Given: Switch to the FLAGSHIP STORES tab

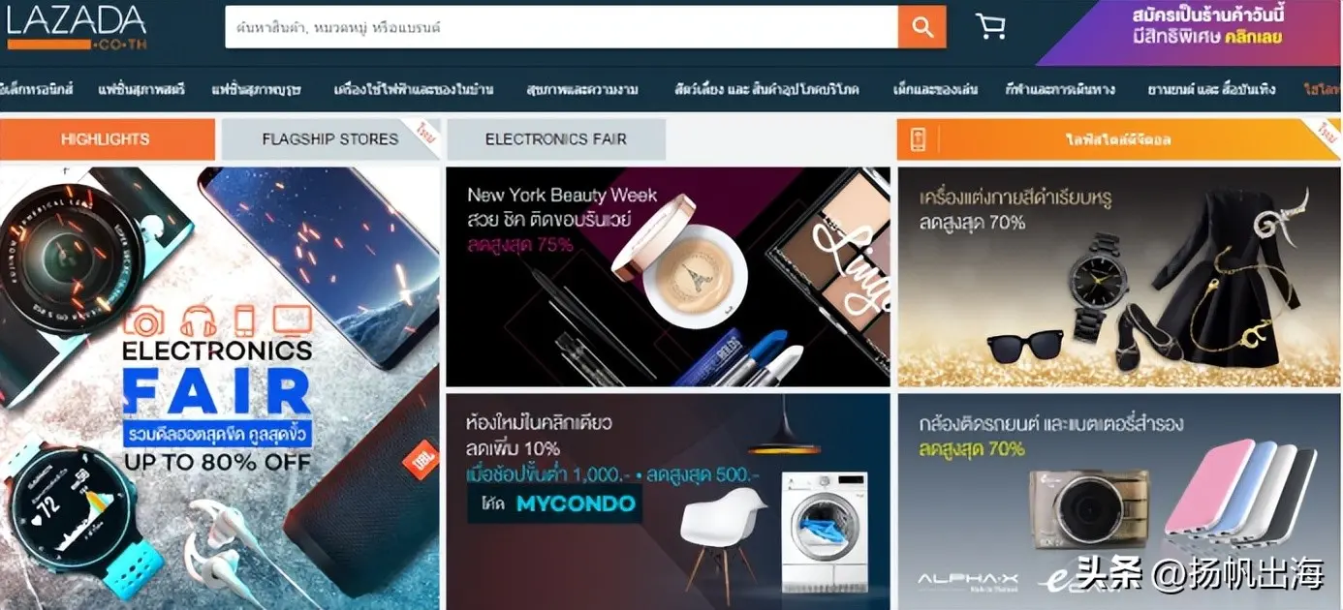Looking at the screenshot, I should 330,139.
